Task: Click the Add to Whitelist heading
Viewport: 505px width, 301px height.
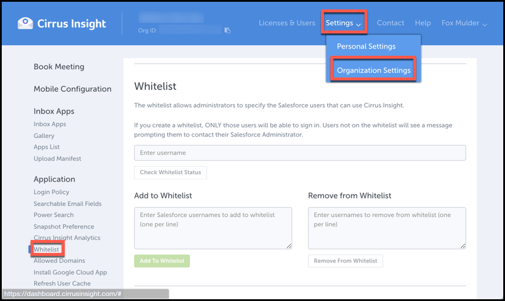Action: [163, 195]
